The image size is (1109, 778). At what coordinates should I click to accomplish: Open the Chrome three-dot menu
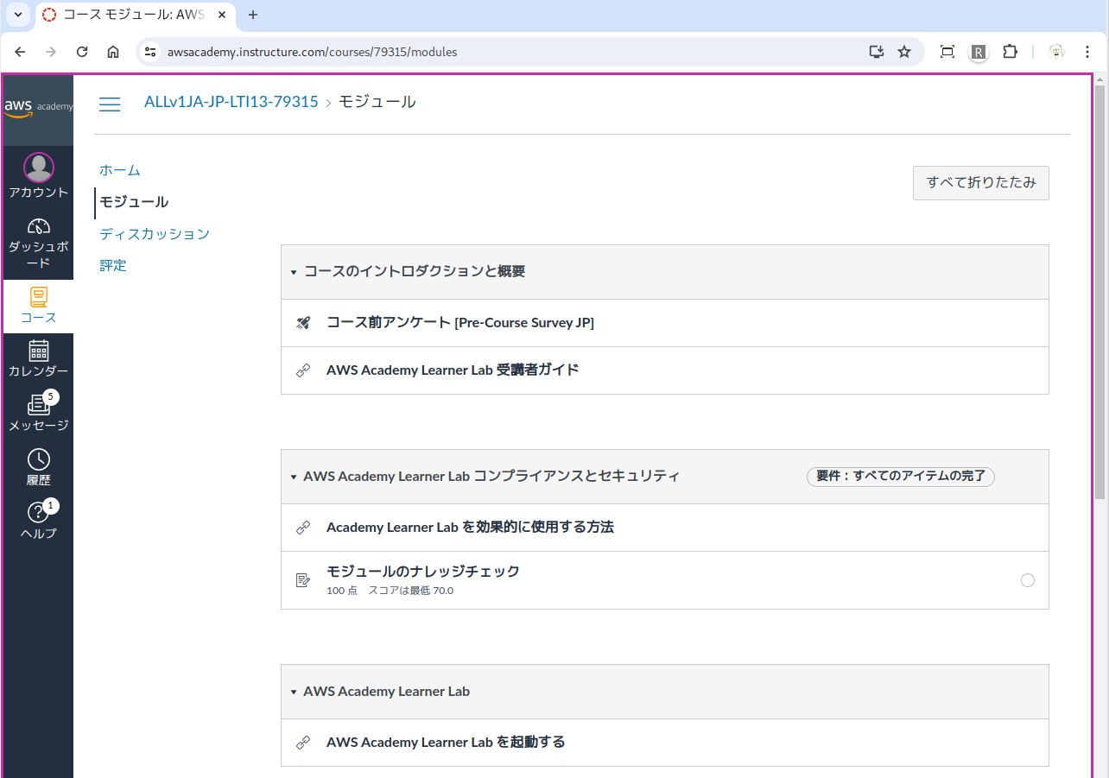tap(1087, 52)
